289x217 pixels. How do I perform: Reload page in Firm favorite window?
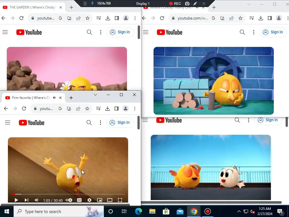(x=24, y=108)
